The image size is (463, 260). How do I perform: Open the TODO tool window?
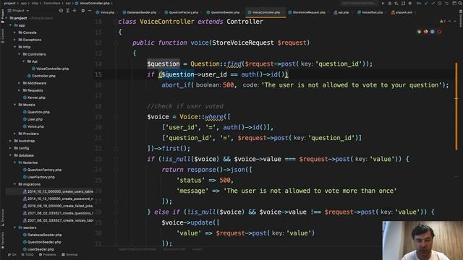(x=27, y=255)
